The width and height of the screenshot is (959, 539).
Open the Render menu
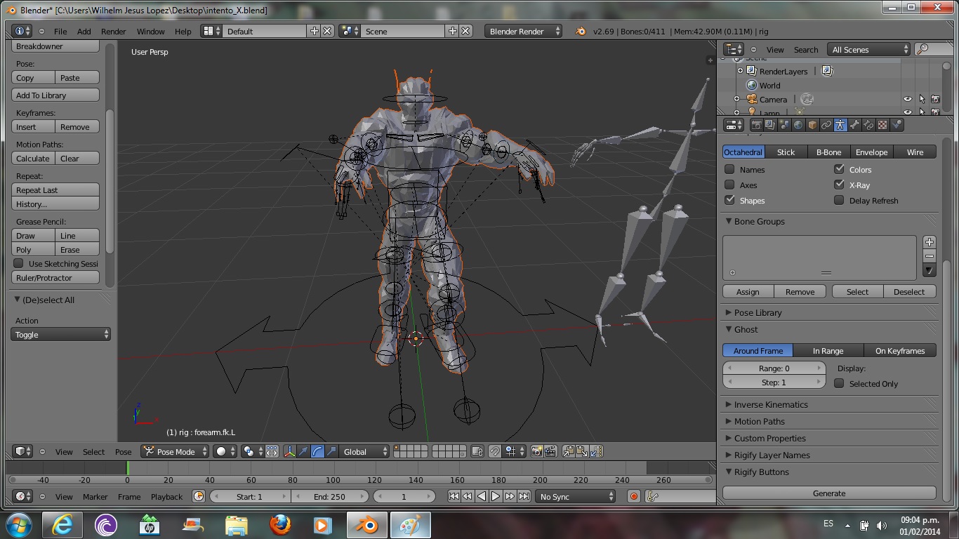click(113, 31)
